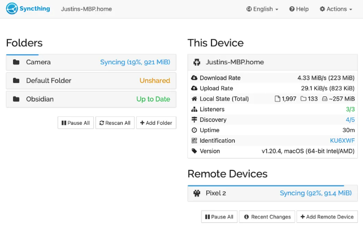
Task: Click the Syncthing logo icon
Action: pos(12,8)
